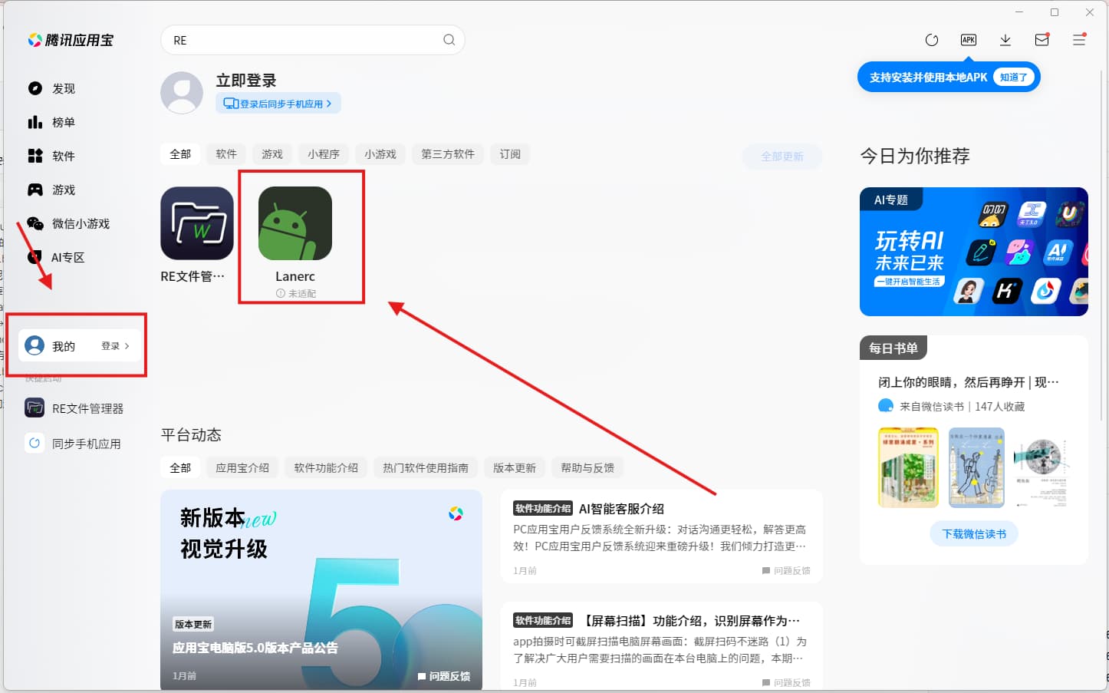The width and height of the screenshot is (1109, 693).
Task: Click the 下载微信读书 button
Action: point(974,534)
